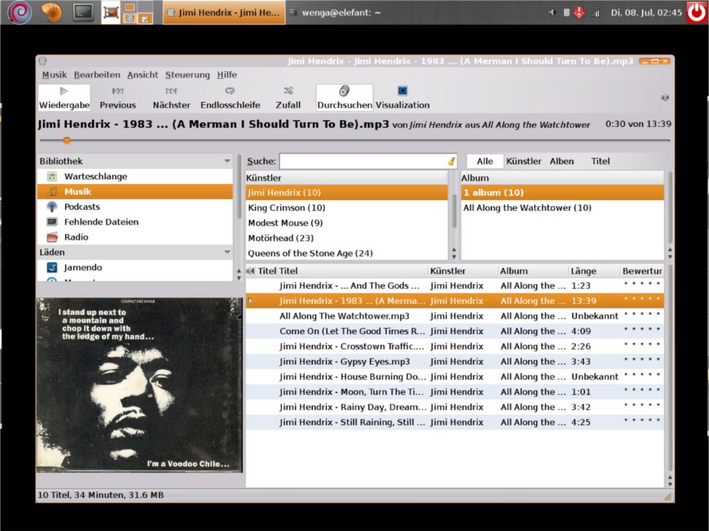The width and height of the screenshot is (709, 531).
Task: Select track Crosstown Traffic
Action: click(x=455, y=346)
